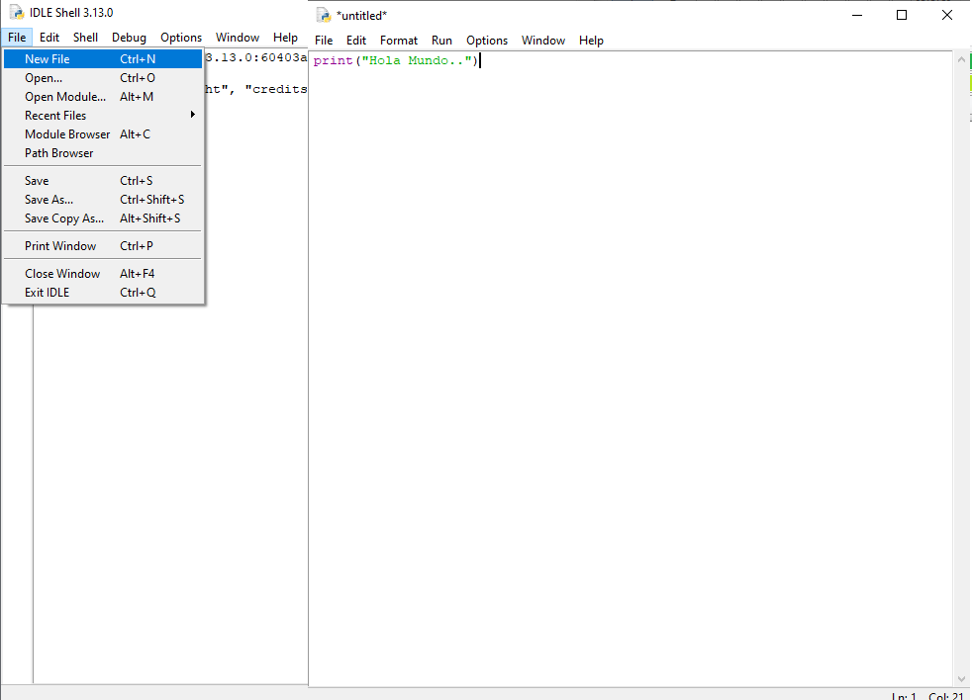Open Options menu in IDLE Shell window
This screenshot has height=700, width=972.
click(x=181, y=38)
